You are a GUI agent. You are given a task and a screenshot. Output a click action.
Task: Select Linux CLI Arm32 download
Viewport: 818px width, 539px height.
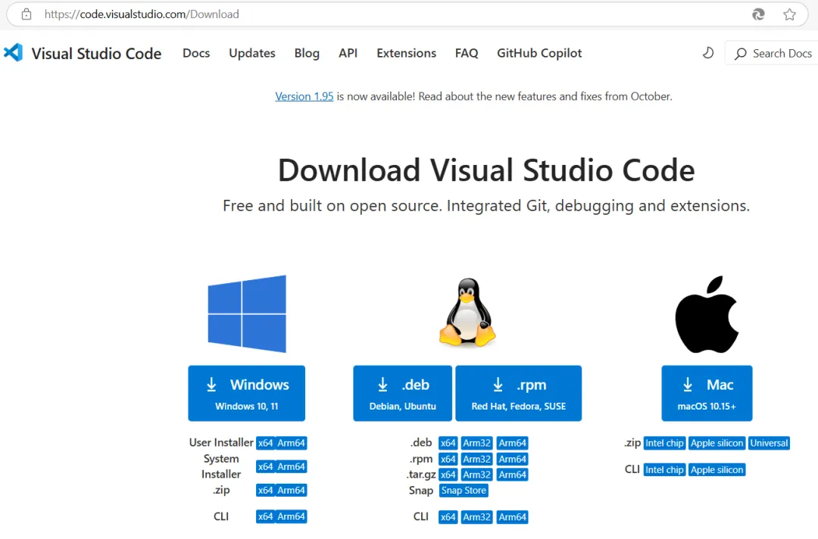(x=477, y=517)
